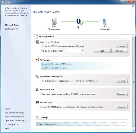The image size is (136, 133).
Task: Click the 'Bluetooth Tasks' sidebar heading
Action: tap(12, 25)
